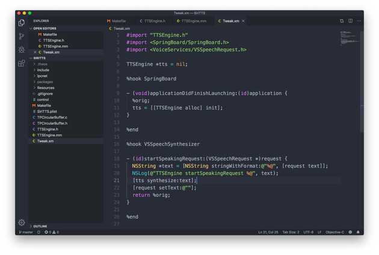Place cursor on the '%hook SpringBoard' line
The image size is (379, 255).
point(152,79)
